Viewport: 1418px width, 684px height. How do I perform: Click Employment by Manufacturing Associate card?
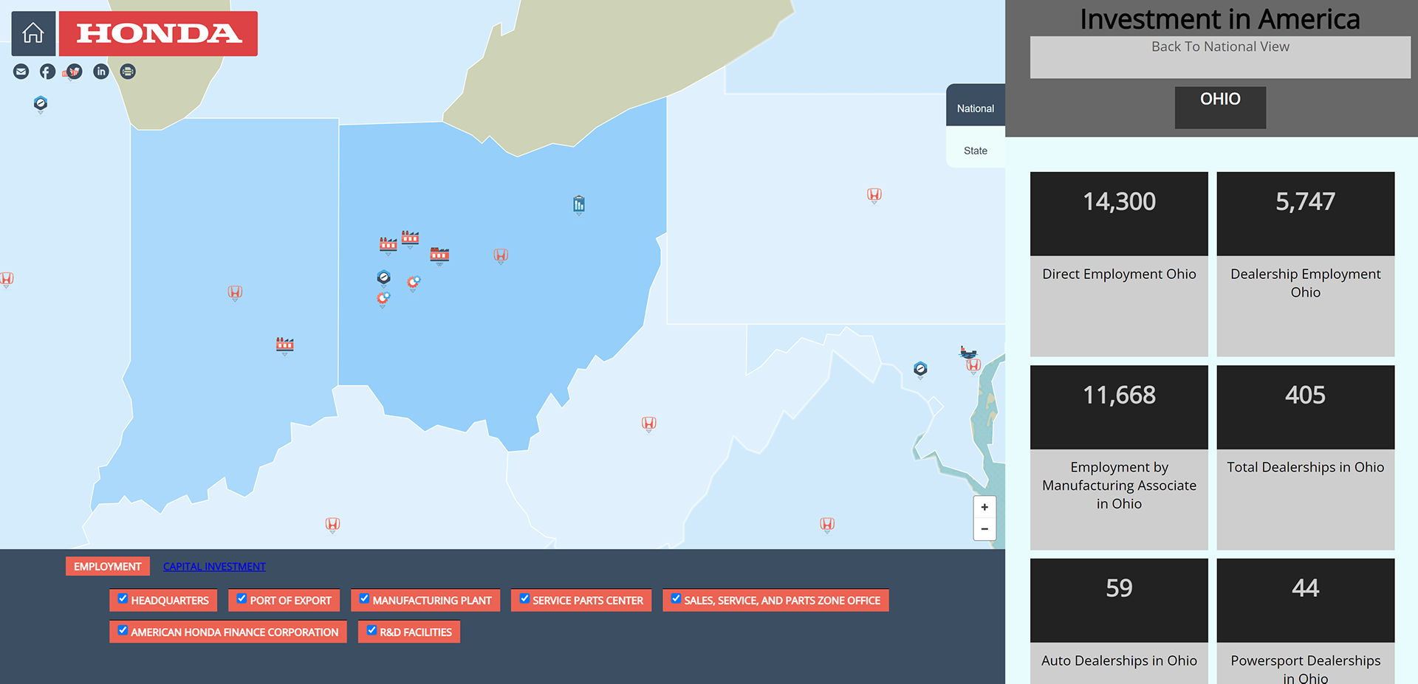tap(1119, 457)
